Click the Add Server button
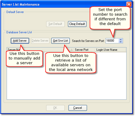The width and height of the screenshot is (135, 116). 20,41
